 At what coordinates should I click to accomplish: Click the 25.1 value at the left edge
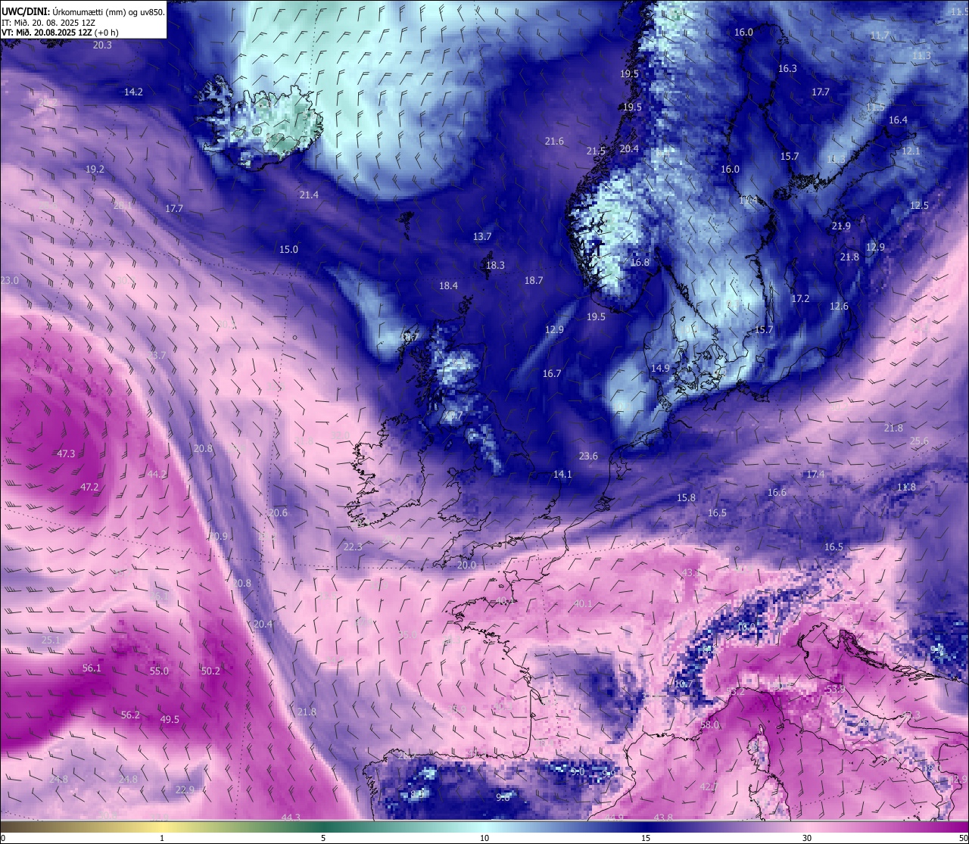pos(51,640)
